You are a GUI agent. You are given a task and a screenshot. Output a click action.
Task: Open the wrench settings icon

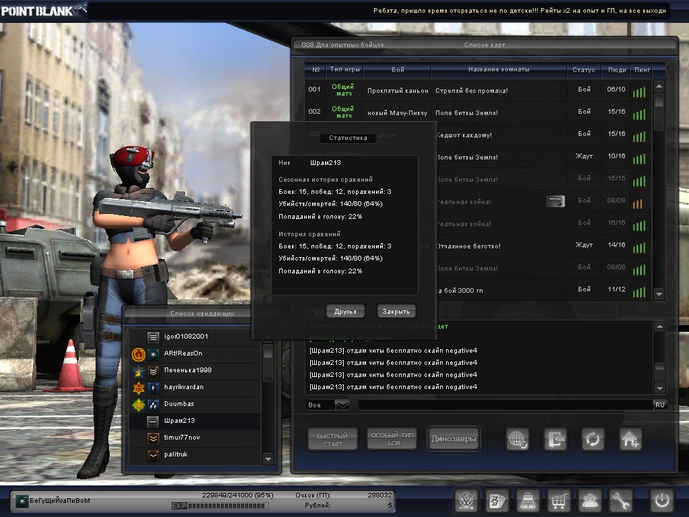coord(620,500)
